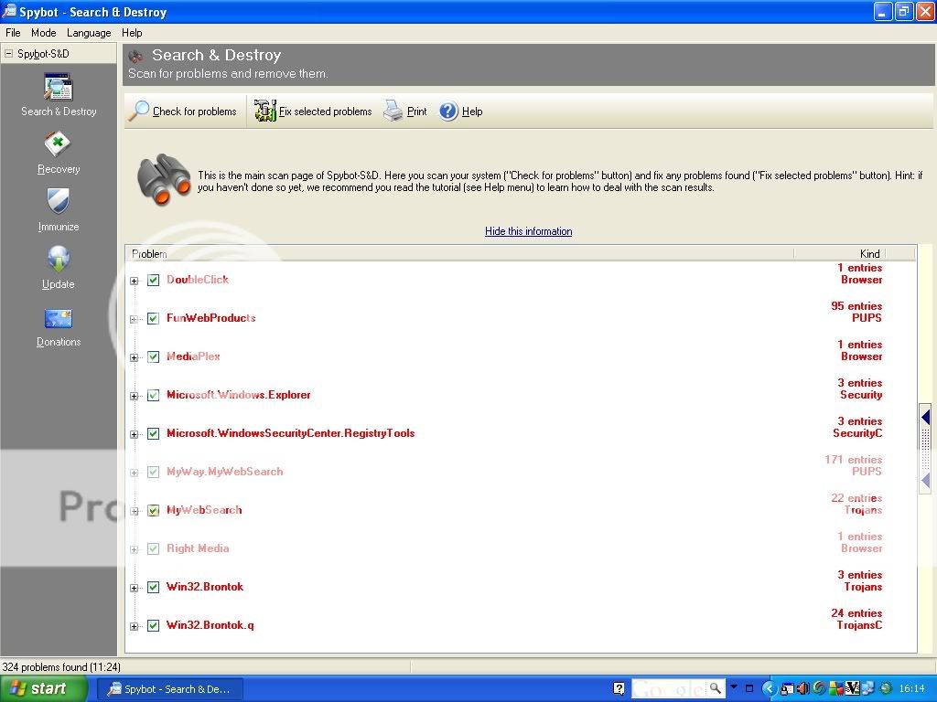This screenshot has width=937, height=702.
Task: Show hidden tray icons with round arrow
Action: 769,689
